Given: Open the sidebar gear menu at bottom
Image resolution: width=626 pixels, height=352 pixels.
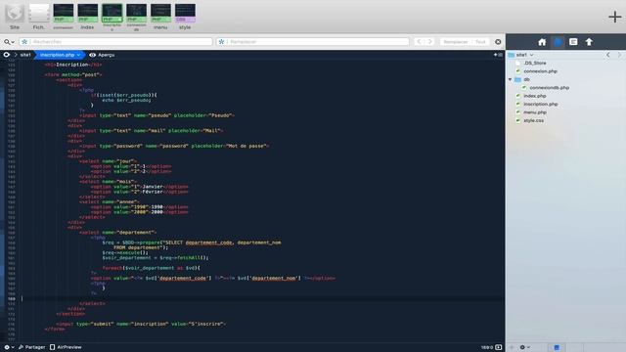Looking at the screenshot, I should [524, 347].
